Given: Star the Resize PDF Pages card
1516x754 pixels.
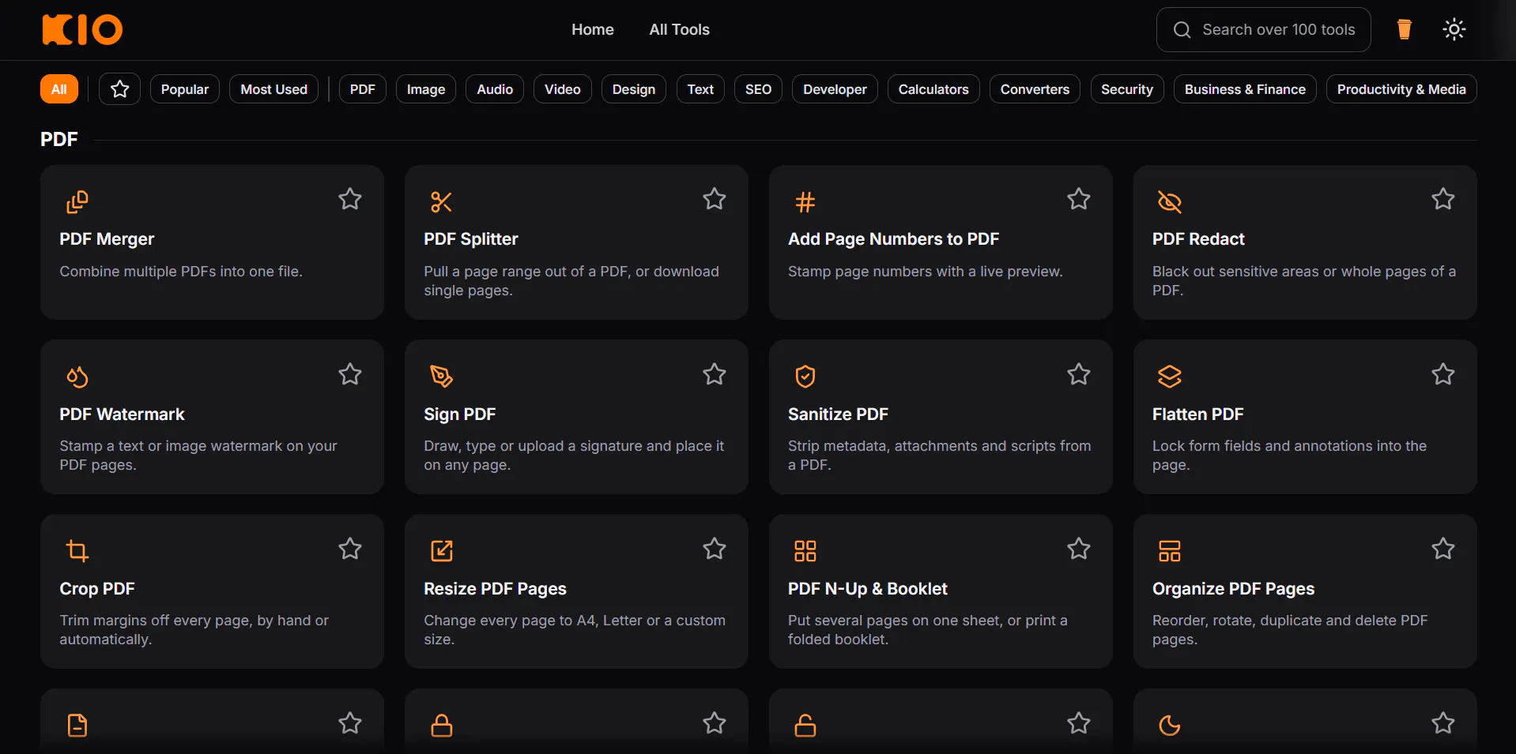Looking at the screenshot, I should click(715, 549).
